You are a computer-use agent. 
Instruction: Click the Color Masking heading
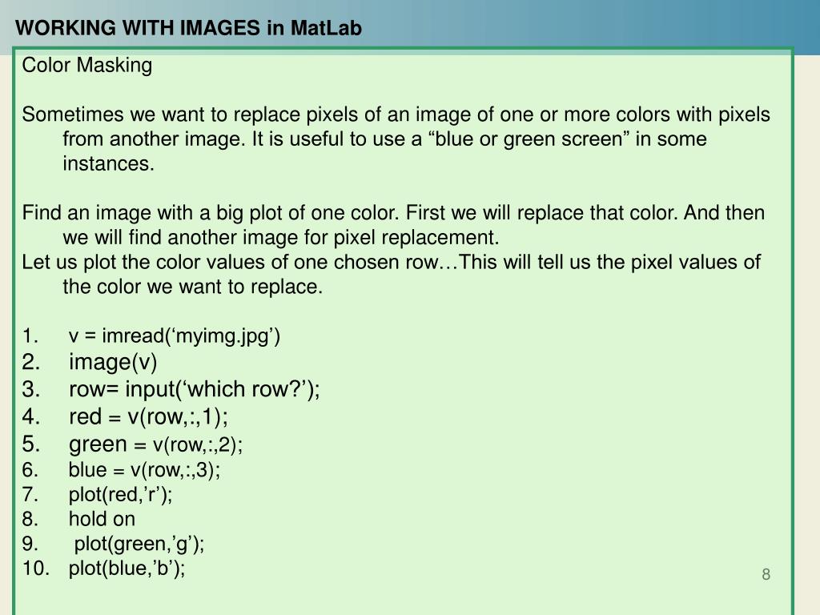coord(86,66)
